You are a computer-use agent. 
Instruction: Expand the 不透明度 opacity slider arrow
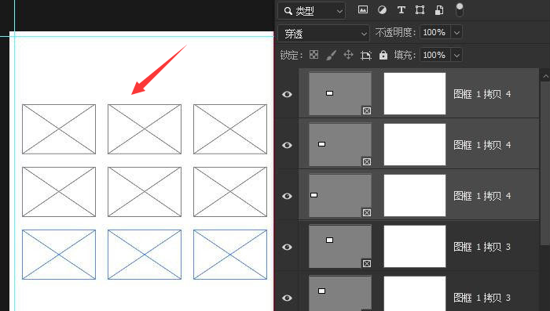pos(456,33)
